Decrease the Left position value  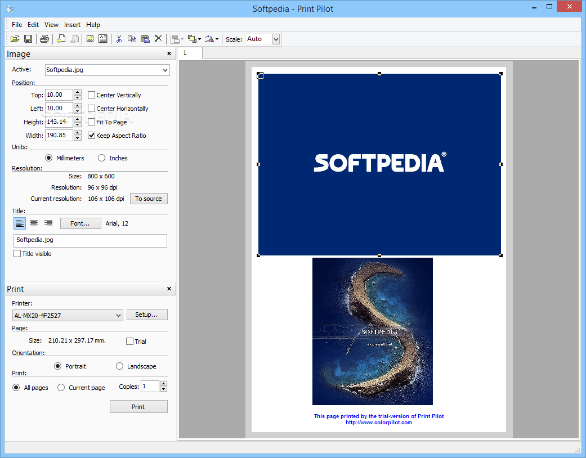click(x=77, y=111)
